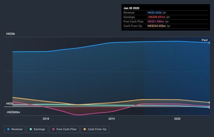Click the Free Cash Flow endpoint marker

click(x=209, y=106)
